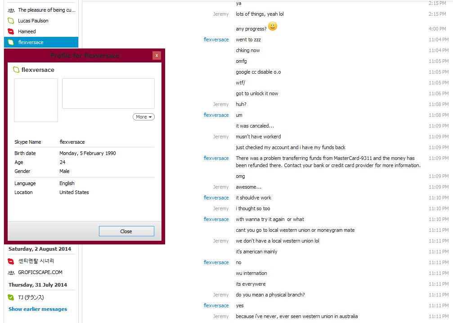Click the group icon beside GROFICSCAPE.COM
Viewport: 453px width, 323px height.
click(11, 273)
